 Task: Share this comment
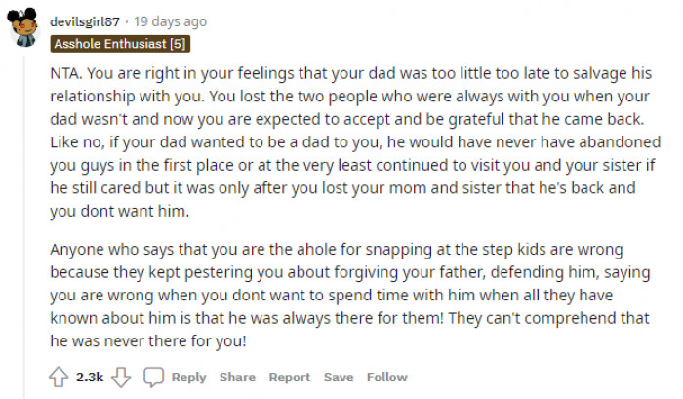tap(237, 378)
